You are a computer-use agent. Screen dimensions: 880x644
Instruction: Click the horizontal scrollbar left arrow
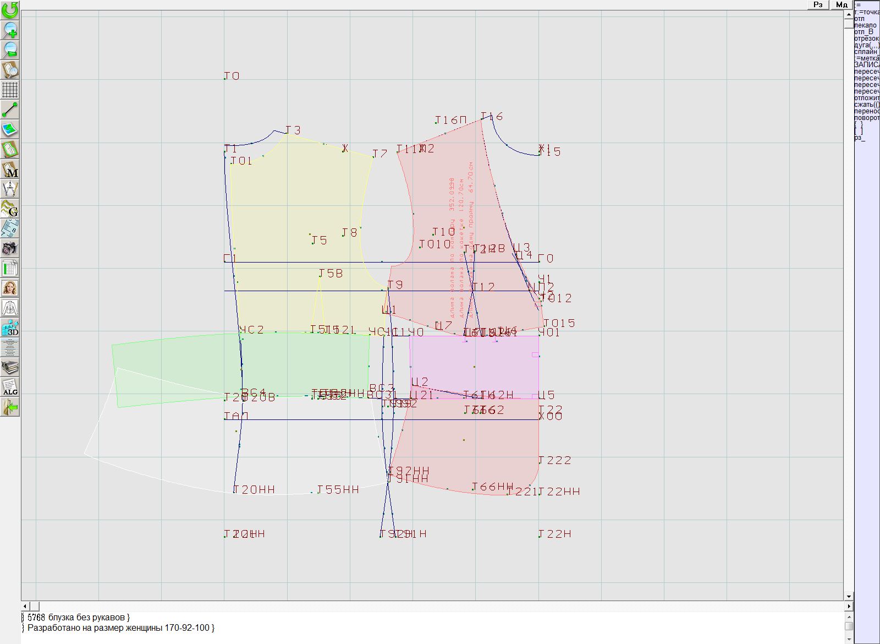25,606
